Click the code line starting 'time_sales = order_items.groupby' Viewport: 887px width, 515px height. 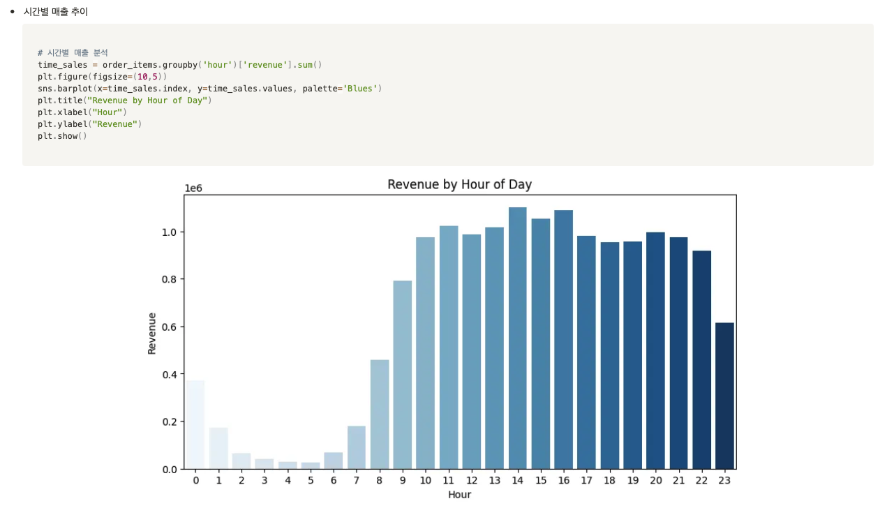coord(180,65)
